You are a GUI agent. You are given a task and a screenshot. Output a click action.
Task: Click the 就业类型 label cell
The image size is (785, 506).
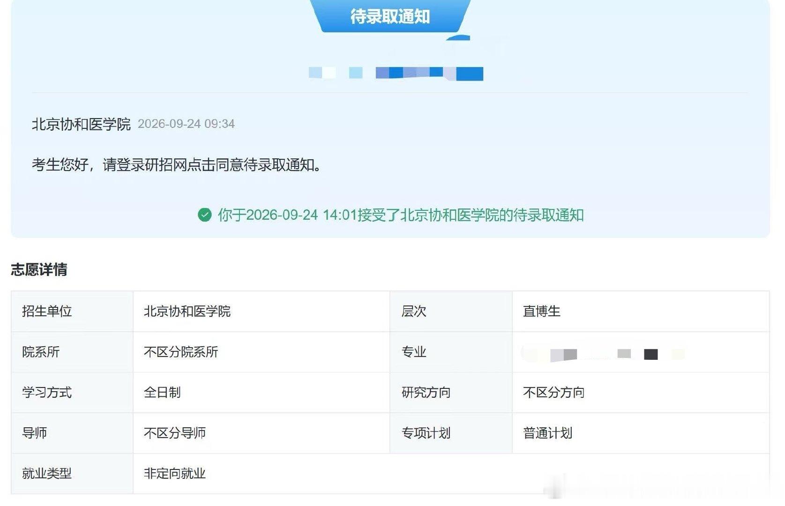72,474
